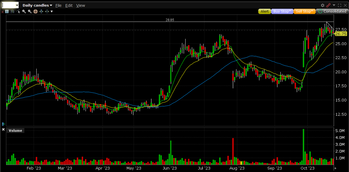
Task: Click the 28.85 horizontal line label
Action: click(x=170, y=20)
